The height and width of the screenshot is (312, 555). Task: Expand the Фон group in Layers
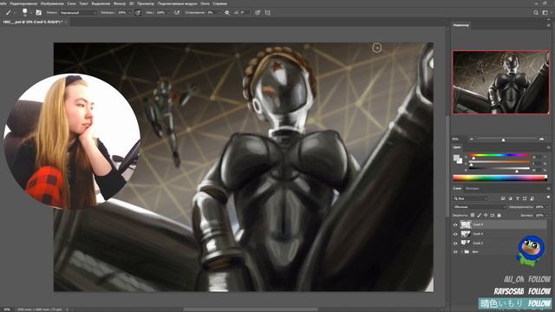click(462, 251)
